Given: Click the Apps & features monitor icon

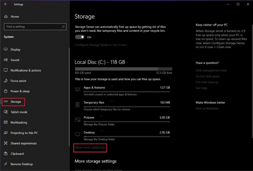Looking at the screenshot, I should tap(77, 89).
